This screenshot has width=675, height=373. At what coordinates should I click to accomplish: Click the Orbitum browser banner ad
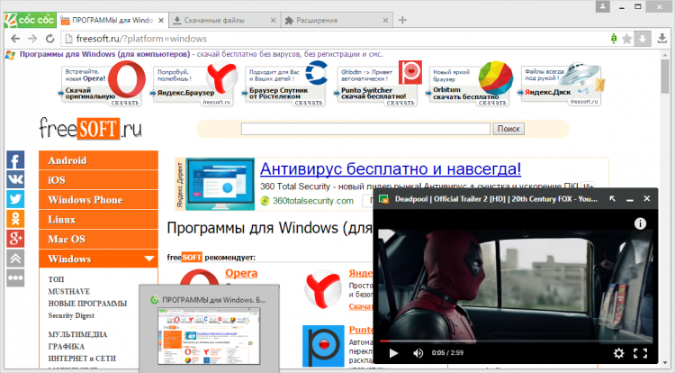(469, 84)
